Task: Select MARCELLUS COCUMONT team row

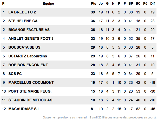Action: pos(78,82)
